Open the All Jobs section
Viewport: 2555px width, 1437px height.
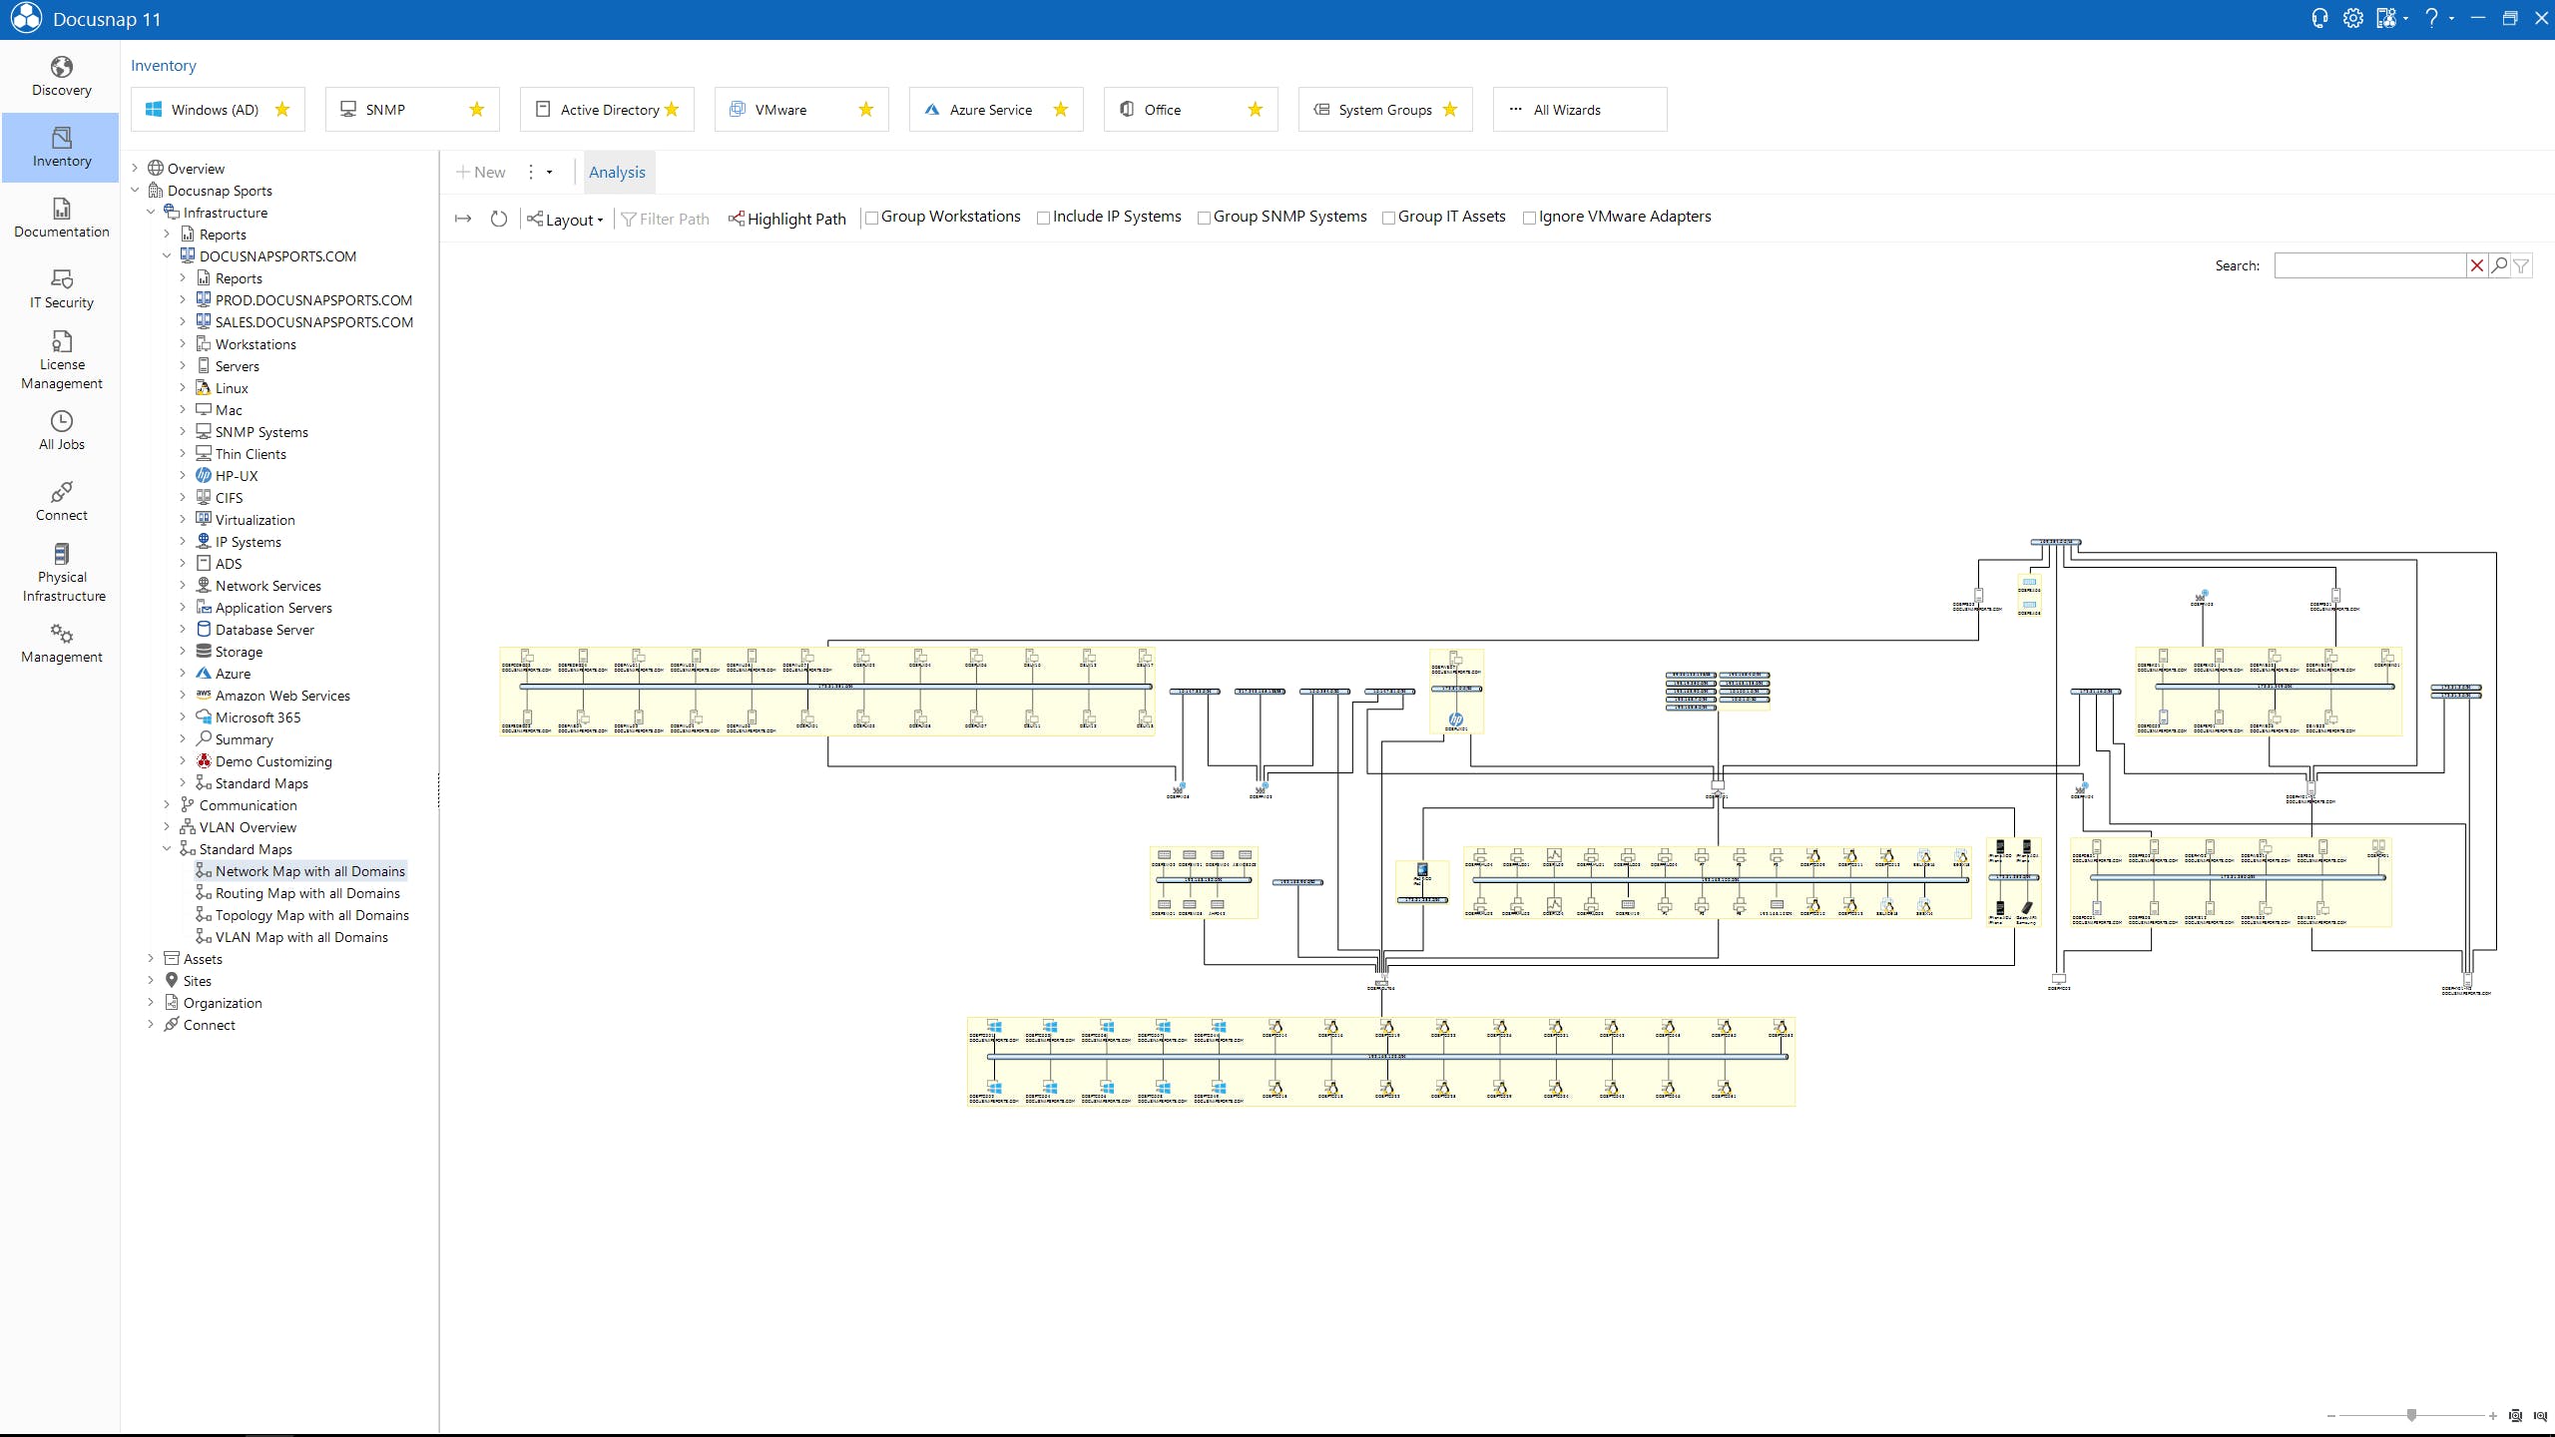coord(61,431)
